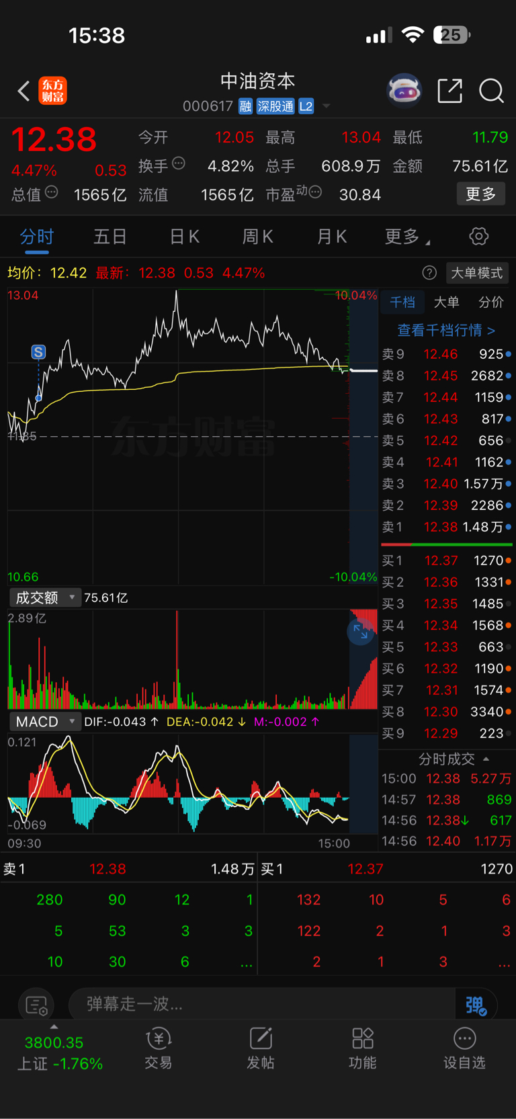Tap the 最低 11.79 value
Screen dimensions: 516x1119
pos(490,138)
